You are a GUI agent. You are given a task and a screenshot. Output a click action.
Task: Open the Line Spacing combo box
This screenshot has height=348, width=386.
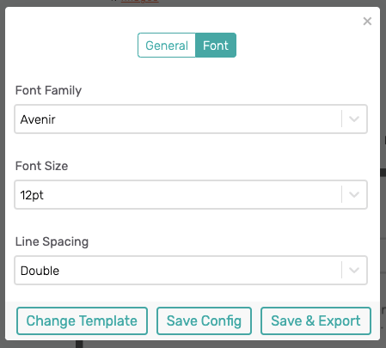click(x=191, y=270)
